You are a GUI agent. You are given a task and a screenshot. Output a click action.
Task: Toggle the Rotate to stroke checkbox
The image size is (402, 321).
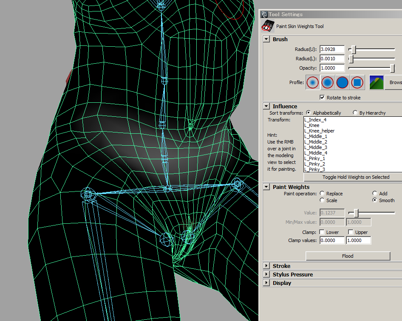(x=323, y=98)
